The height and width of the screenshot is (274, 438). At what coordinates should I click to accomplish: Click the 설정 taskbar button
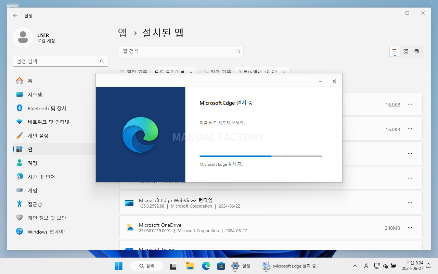(x=241, y=266)
